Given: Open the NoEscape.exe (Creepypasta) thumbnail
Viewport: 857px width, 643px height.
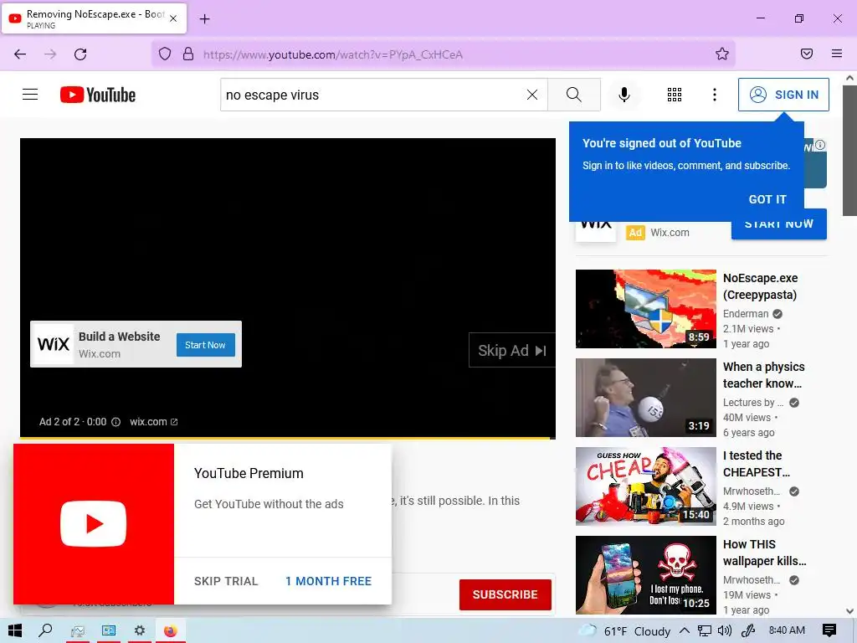Looking at the screenshot, I should tap(645, 309).
